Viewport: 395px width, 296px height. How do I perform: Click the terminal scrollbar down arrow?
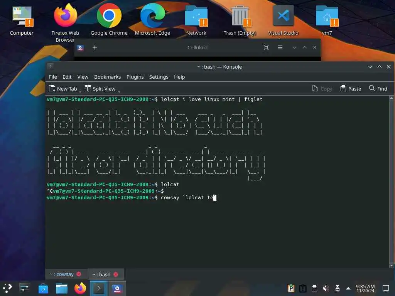(392, 266)
